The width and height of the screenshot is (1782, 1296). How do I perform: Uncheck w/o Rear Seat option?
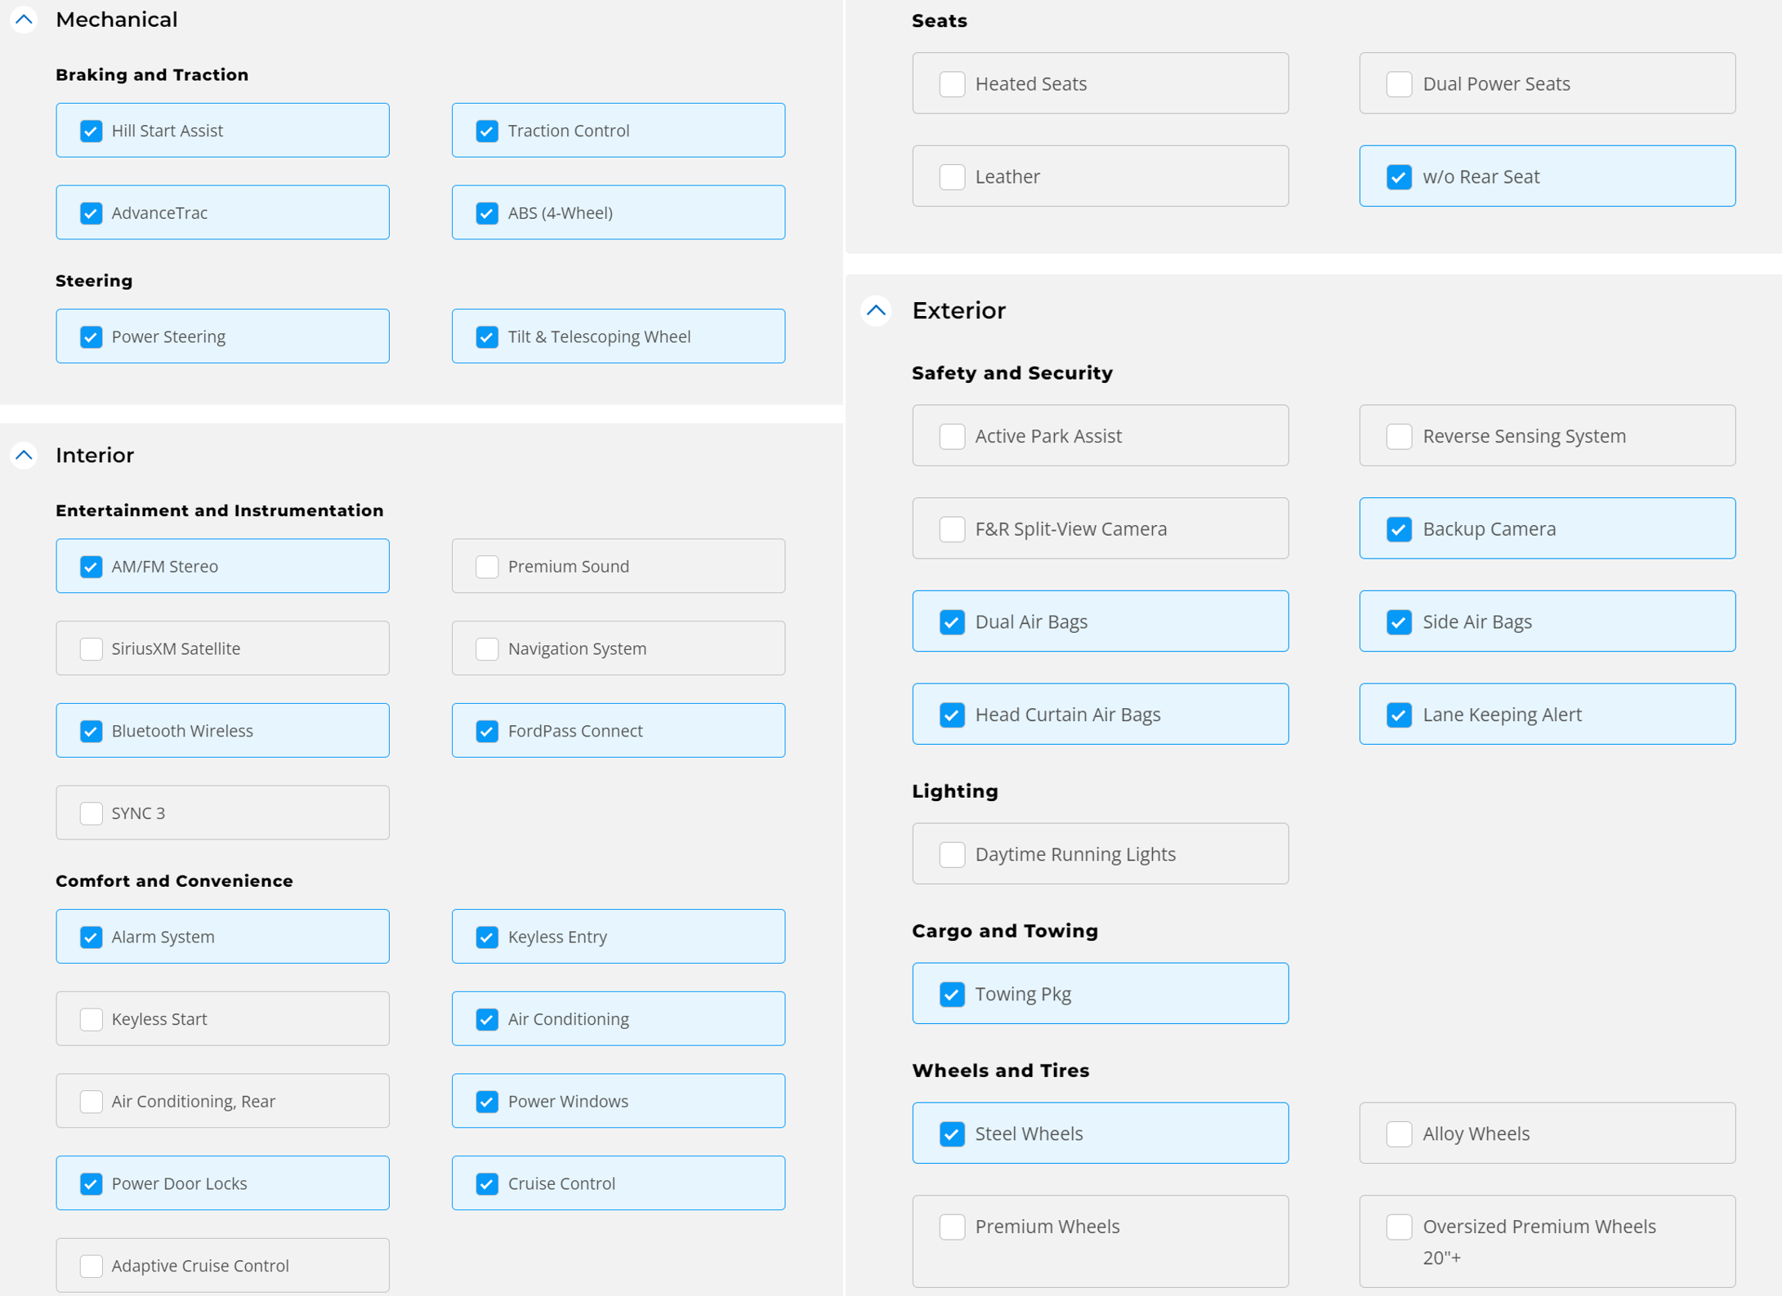pos(1399,176)
